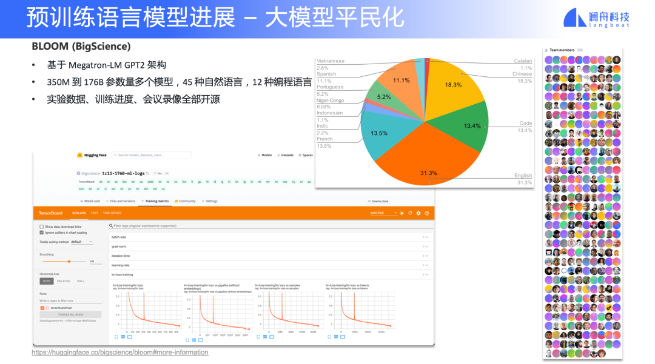The height and width of the screenshot is (364, 655).
Task: Open Models in Hugging Face nav
Action: click(x=265, y=155)
